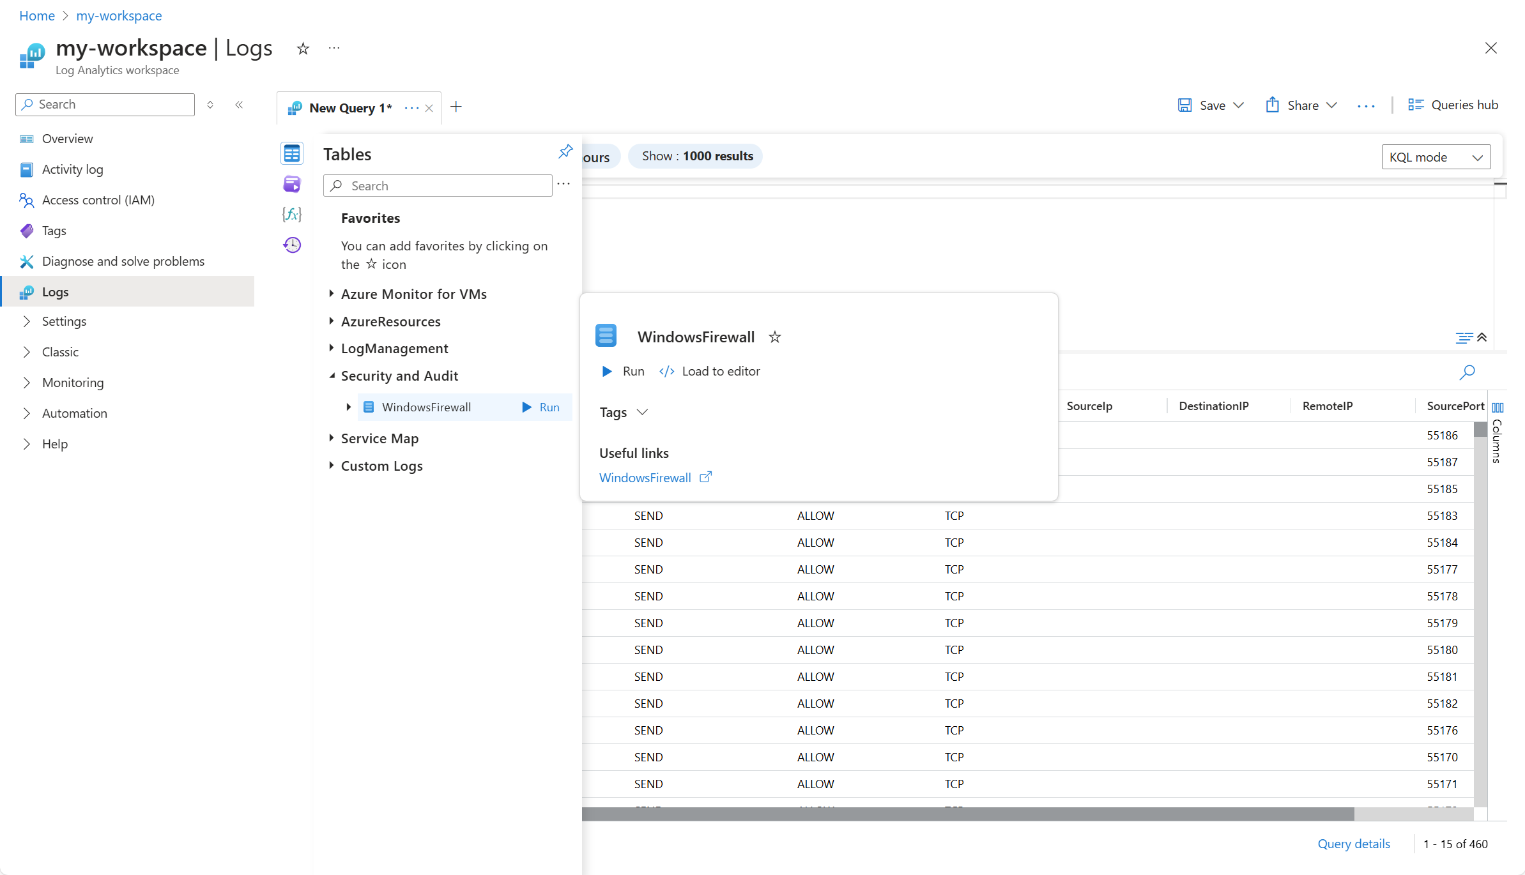The image size is (1525, 875).
Task: Open the KQL mode dropdown
Action: coord(1435,157)
